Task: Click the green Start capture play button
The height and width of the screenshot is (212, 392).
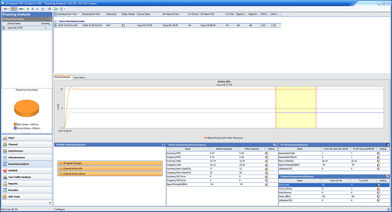Action: pyautogui.click(x=28, y=9)
